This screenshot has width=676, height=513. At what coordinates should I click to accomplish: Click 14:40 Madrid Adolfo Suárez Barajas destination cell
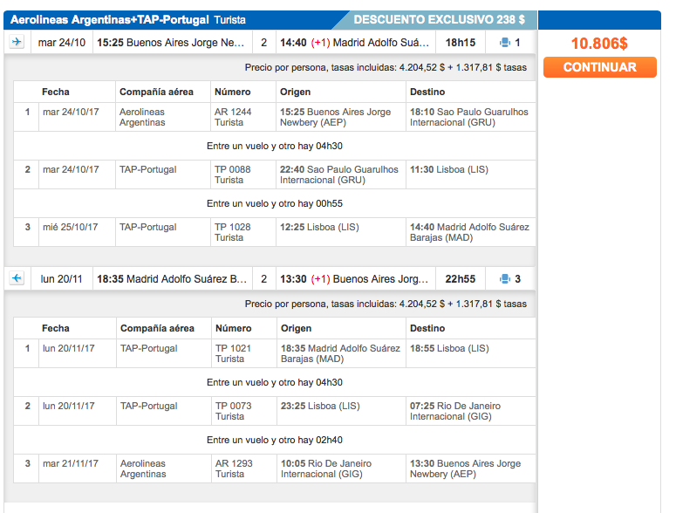point(470,232)
